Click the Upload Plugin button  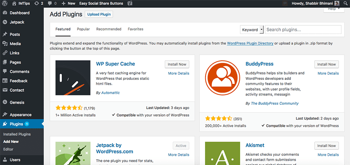coord(99,14)
